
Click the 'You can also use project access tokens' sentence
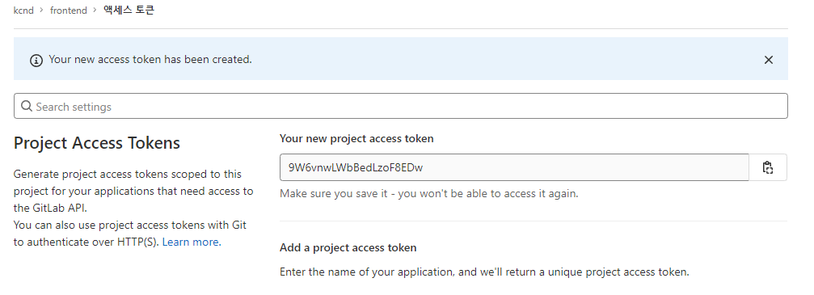click(130, 234)
